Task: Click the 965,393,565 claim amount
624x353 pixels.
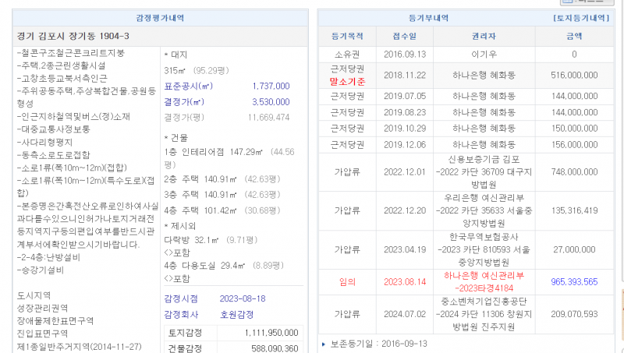Action: 573,281
